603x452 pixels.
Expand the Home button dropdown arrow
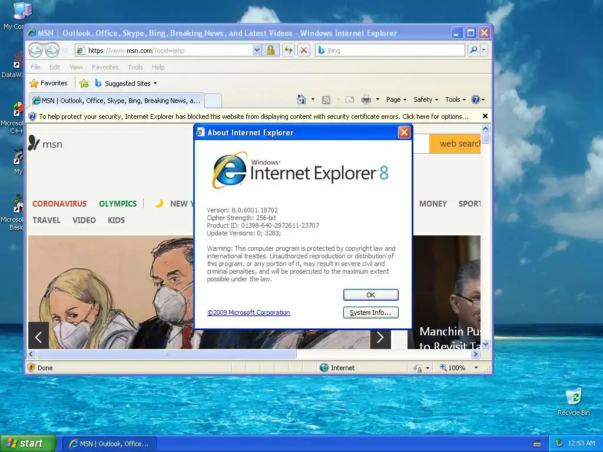point(313,99)
